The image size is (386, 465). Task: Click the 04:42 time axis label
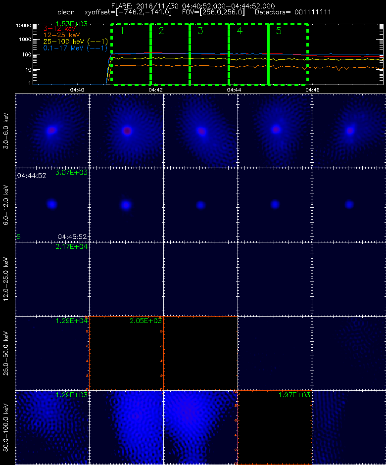155,90
